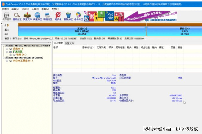Viewport: 202px width, 134px height.
Task: Collapse the HD0 VMware disk node
Action: (x=4, y=46)
